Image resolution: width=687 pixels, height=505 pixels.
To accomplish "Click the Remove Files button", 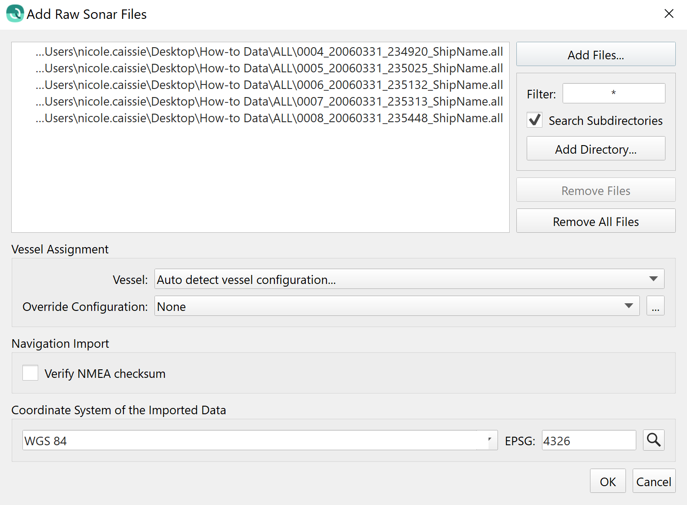I will (x=595, y=190).
